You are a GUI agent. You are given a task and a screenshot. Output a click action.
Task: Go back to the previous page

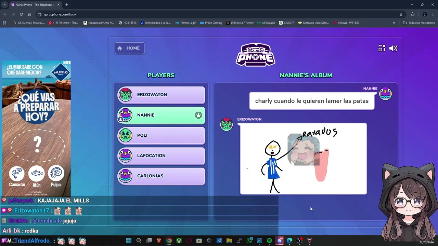pos(5,14)
